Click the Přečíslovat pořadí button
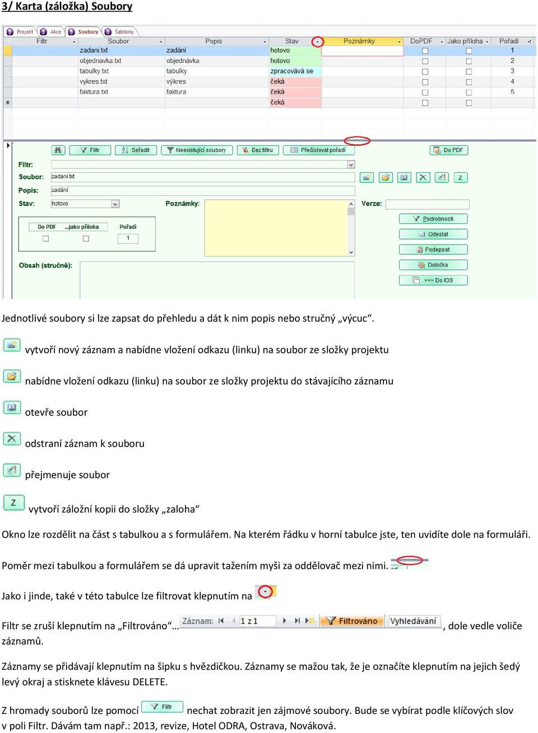Screen dimensions: 538x733 click(318, 150)
